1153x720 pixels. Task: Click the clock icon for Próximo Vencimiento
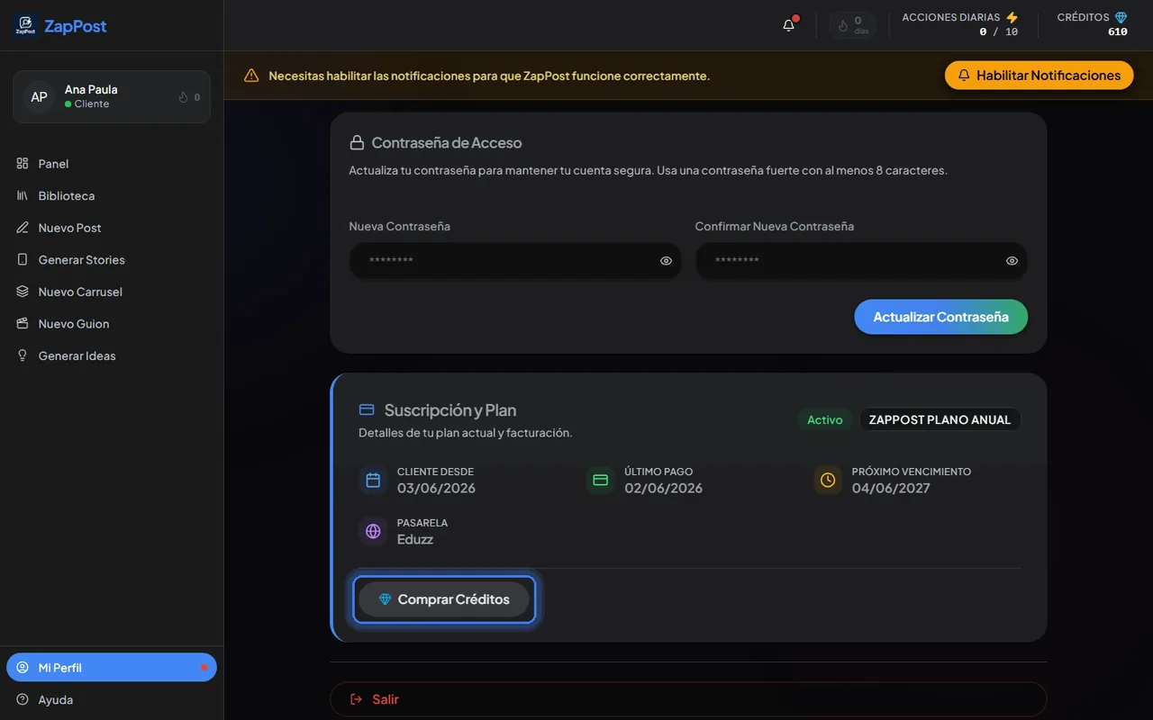[x=827, y=481]
